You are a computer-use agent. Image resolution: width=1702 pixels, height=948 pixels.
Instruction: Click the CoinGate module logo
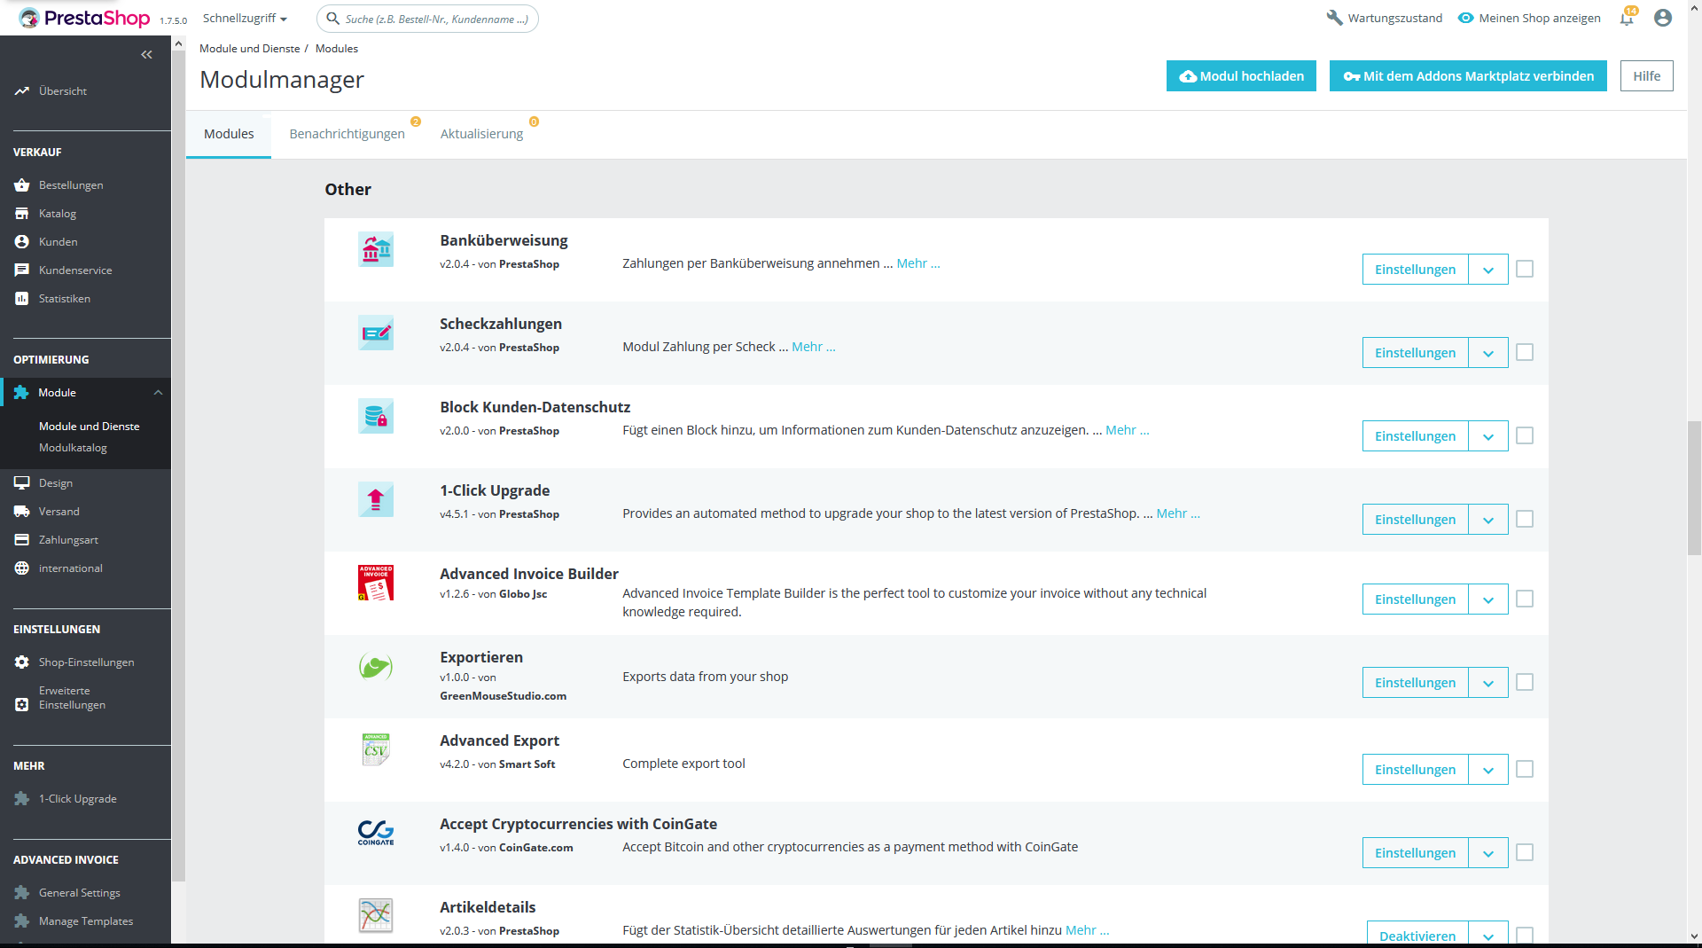[376, 834]
